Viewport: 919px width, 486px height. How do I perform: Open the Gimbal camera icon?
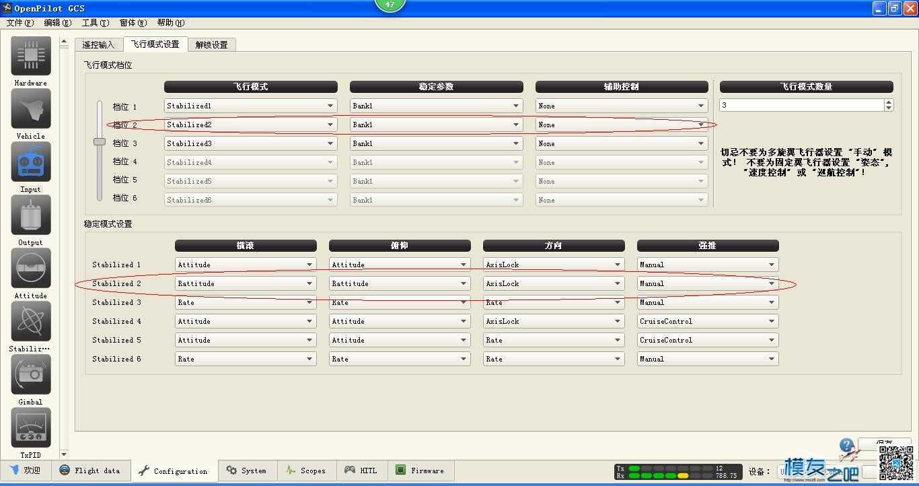point(31,375)
